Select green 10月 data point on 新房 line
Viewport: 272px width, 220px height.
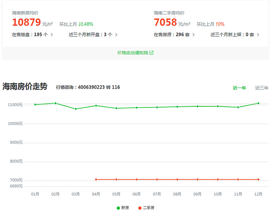(218, 106)
